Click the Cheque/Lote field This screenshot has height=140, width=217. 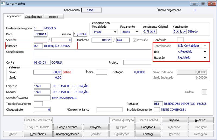coord(42,110)
